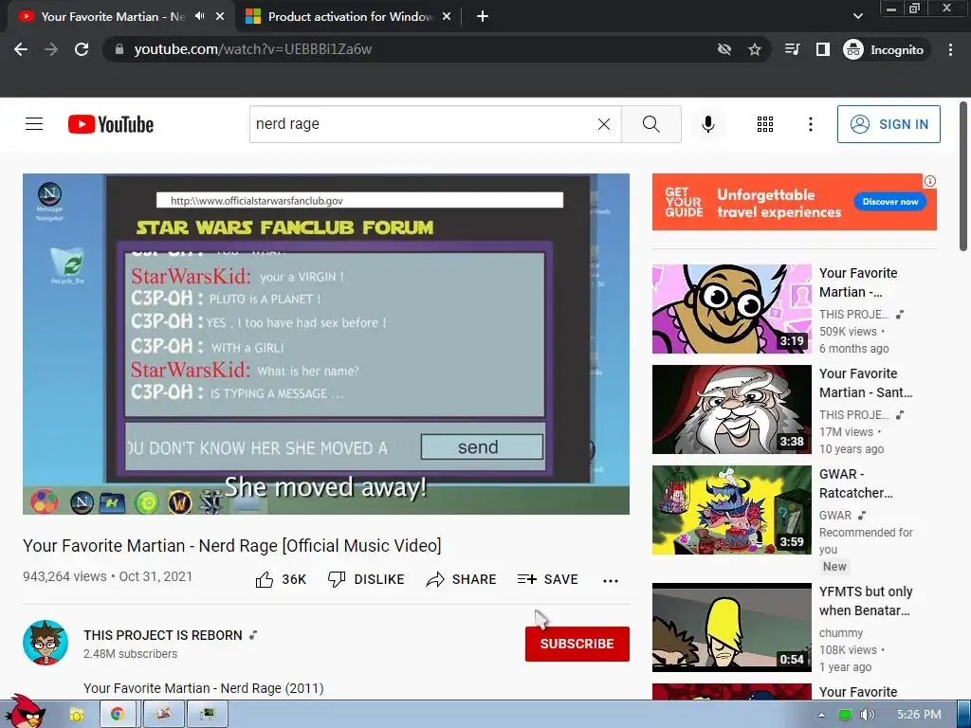The width and height of the screenshot is (971, 728).
Task: Open GWAR Ratcatcher 3:59 thumbnail
Action: [731, 510]
